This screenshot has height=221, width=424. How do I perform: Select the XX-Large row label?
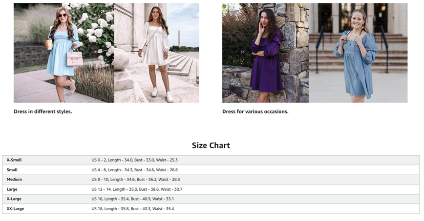15,209
